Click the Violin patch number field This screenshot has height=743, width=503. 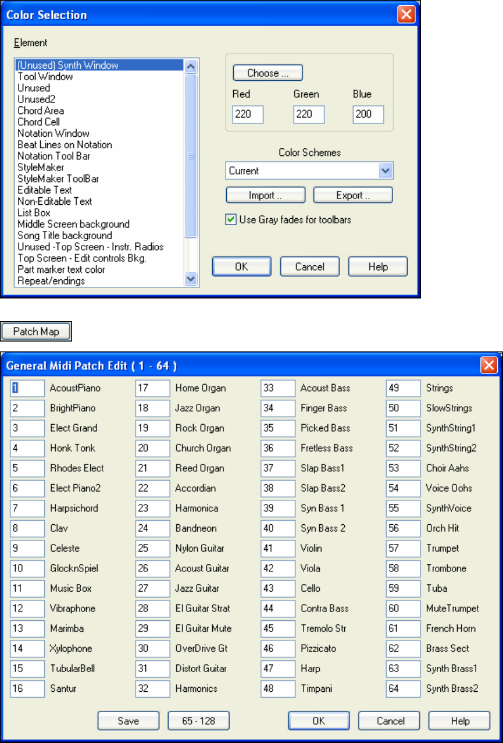coord(278,548)
